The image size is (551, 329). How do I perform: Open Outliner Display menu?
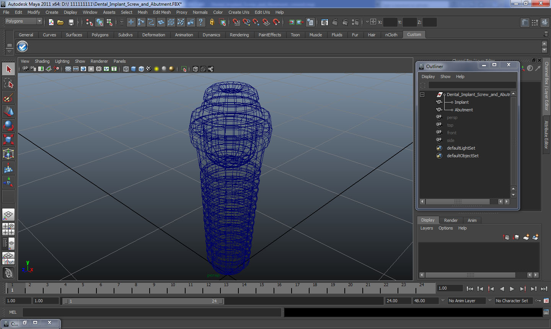click(x=428, y=77)
